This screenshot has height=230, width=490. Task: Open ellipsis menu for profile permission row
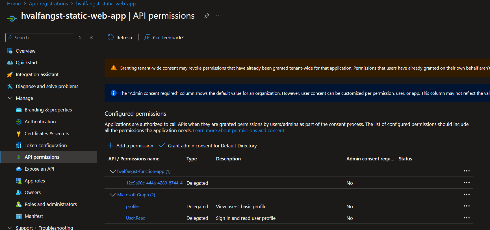(467, 206)
